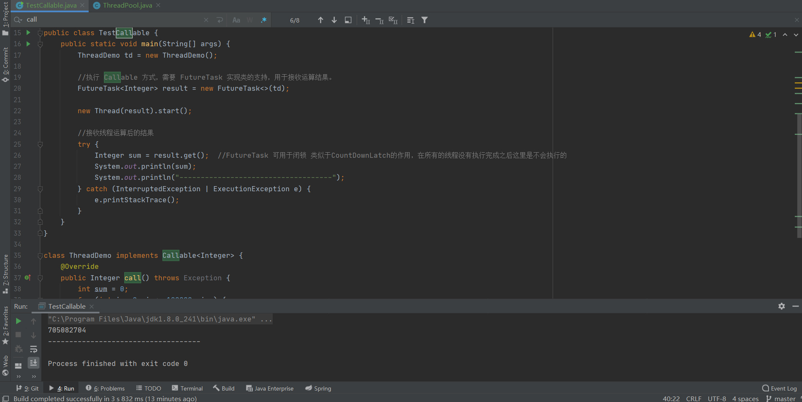Collapse the class TestCallable fold at line 15
Screen dimensions: 802x402
pyautogui.click(x=40, y=33)
